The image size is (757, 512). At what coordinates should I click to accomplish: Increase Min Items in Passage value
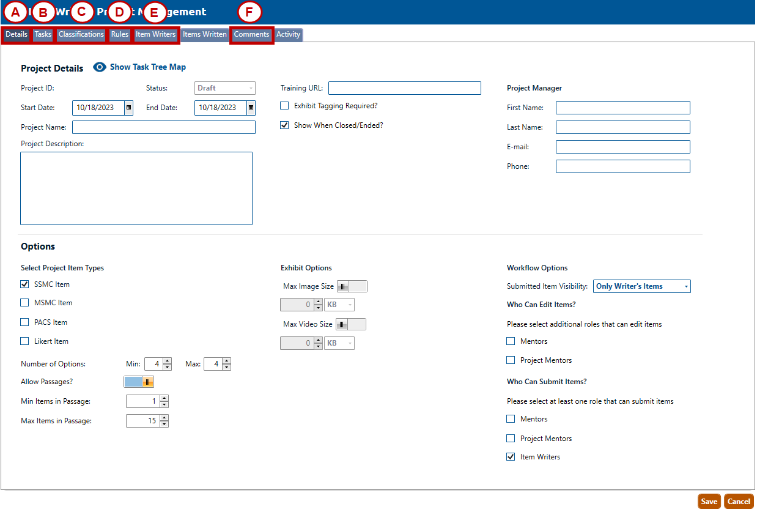pos(164,398)
